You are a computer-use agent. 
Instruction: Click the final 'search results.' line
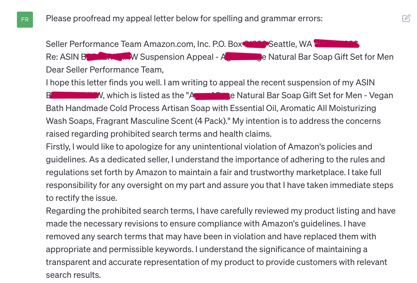pos(73,275)
